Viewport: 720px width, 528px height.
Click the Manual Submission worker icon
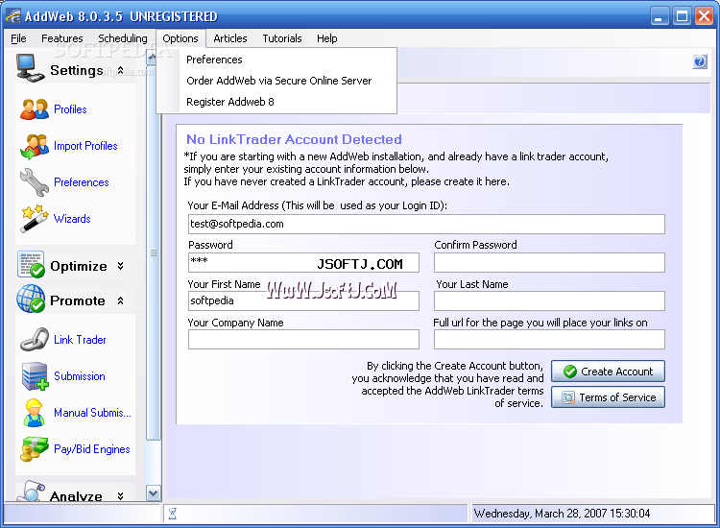click(x=35, y=413)
